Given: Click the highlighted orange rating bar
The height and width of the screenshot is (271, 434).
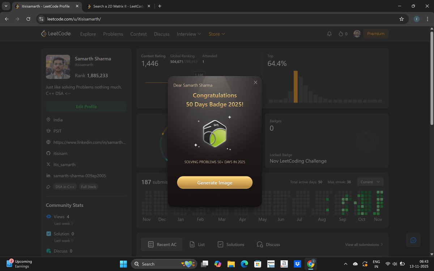Looking at the screenshot, I should coord(295,86).
